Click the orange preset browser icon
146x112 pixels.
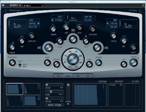click(x=20, y=5)
